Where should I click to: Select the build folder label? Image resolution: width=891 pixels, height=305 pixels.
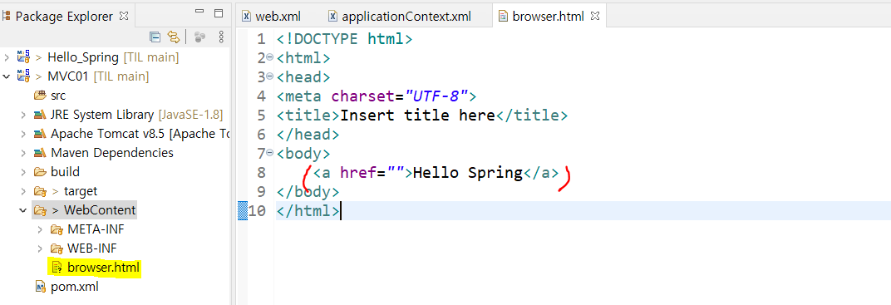point(66,172)
